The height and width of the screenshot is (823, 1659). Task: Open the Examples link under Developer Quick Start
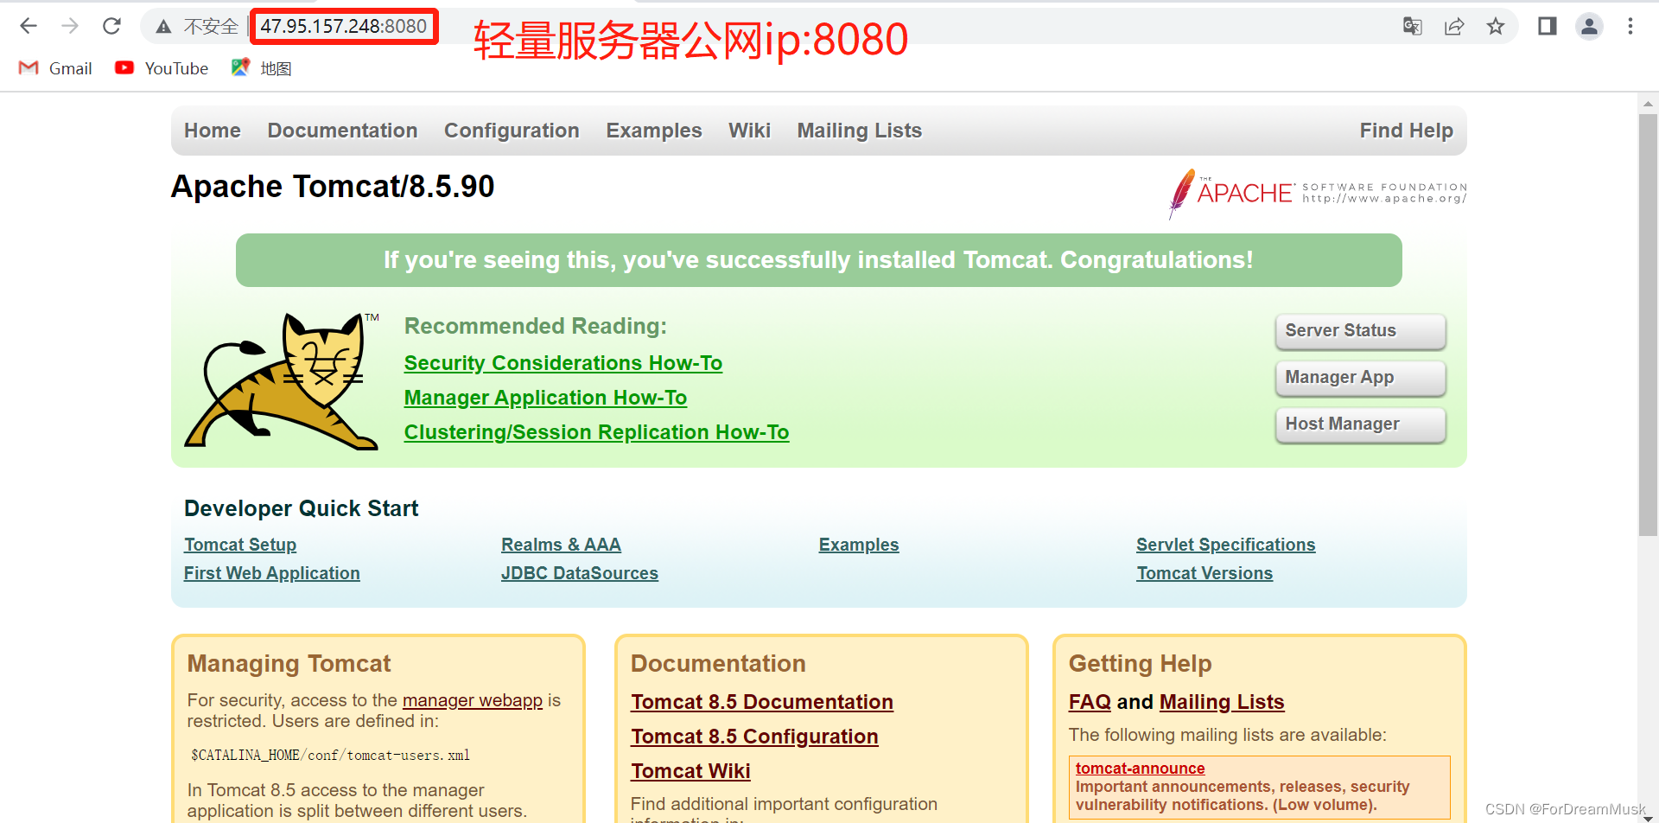pyautogui.click(x=859, y=545)
